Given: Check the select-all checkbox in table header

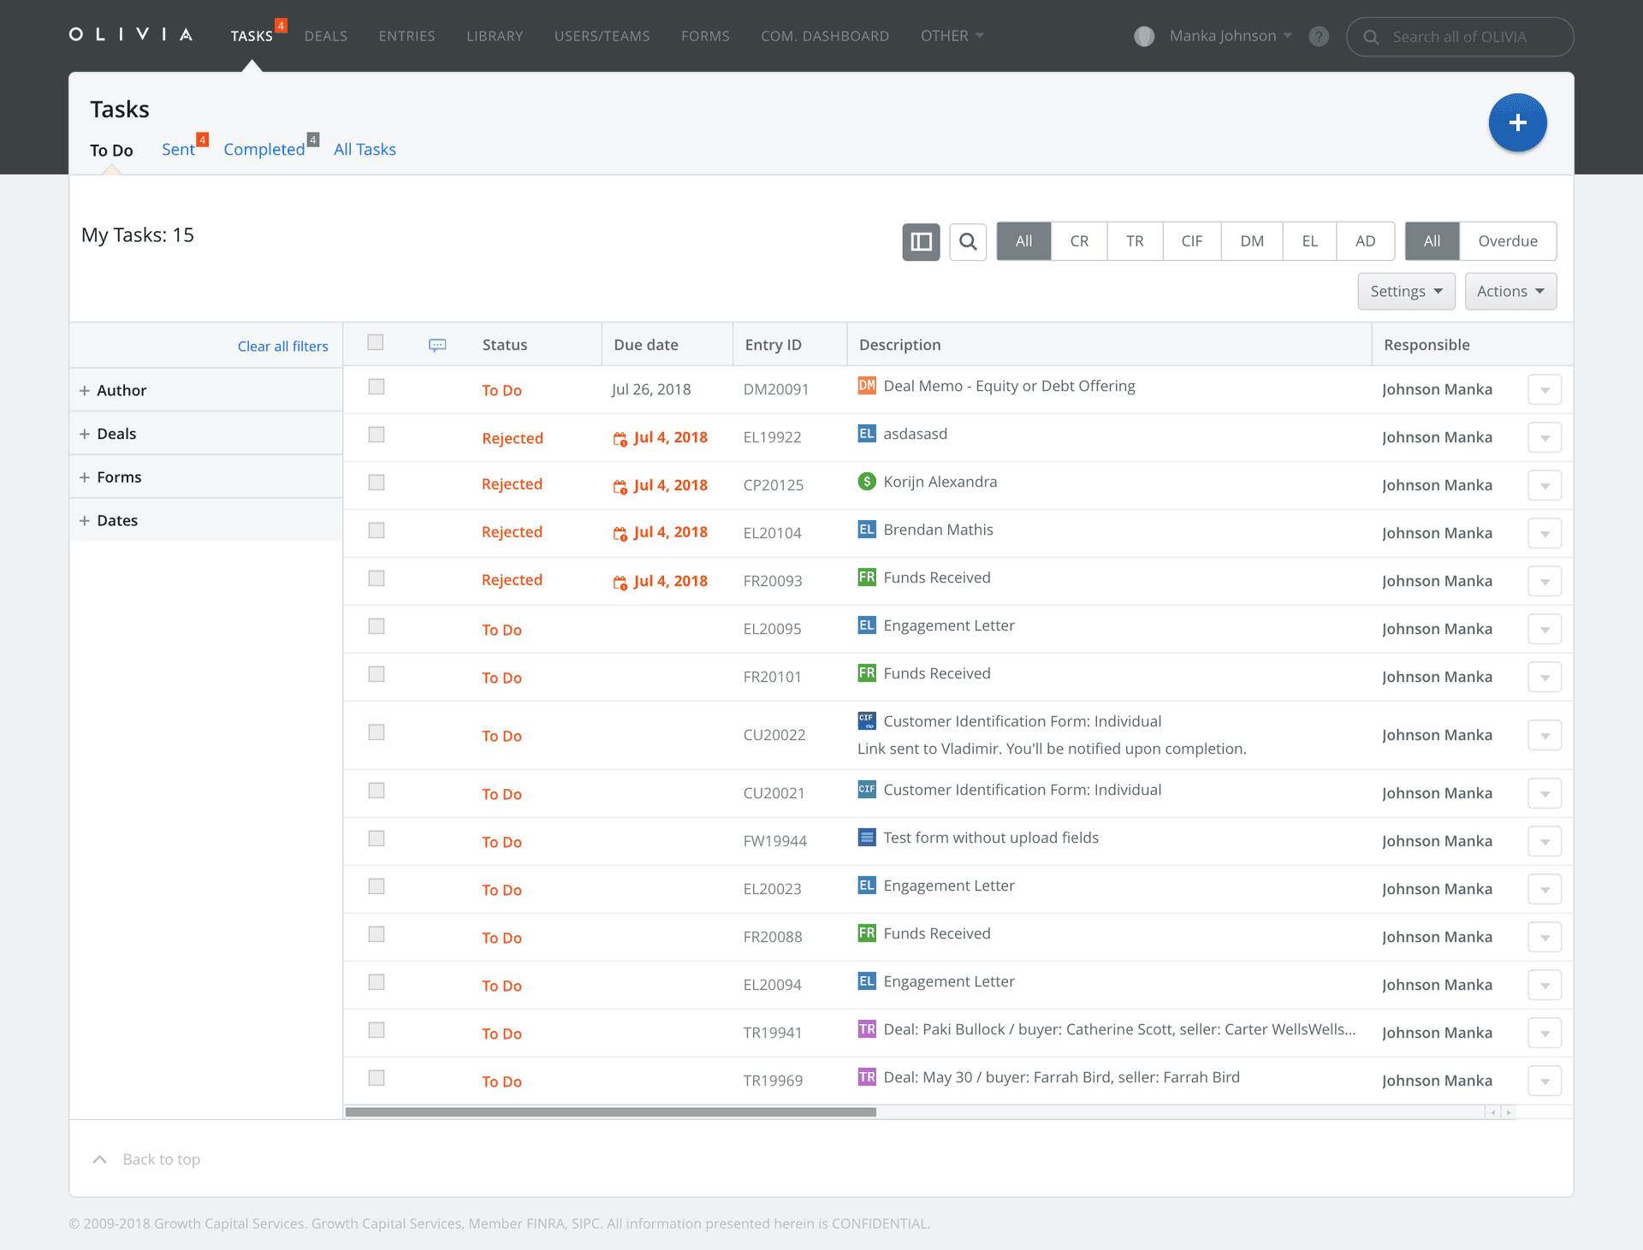Looking at the screenshot, I should (375, 343).
